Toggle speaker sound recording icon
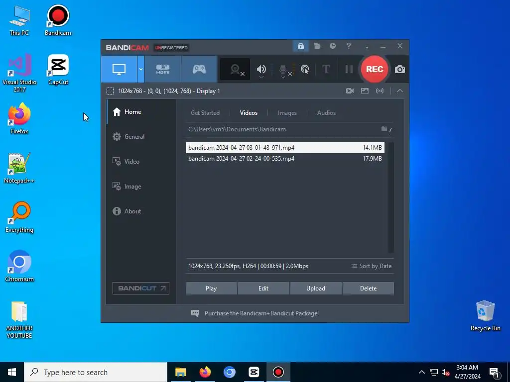The height and width of the screenshot is (382, 510). point(261,69)
